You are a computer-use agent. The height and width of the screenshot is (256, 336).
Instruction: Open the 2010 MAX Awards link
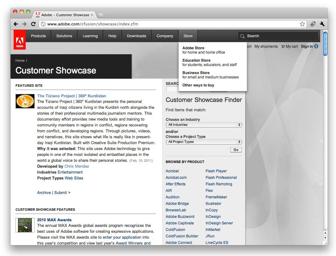[x=55, y=220]
